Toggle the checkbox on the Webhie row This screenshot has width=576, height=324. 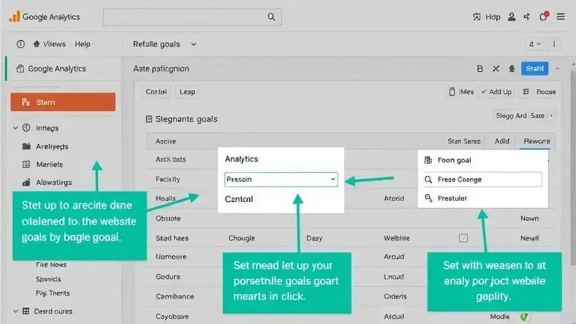(x=463, y=238)
